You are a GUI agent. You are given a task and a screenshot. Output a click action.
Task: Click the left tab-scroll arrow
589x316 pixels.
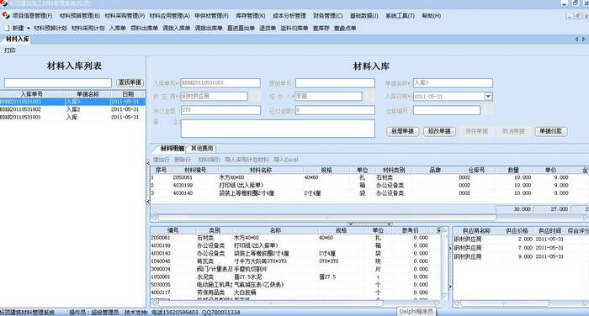click(576, 39)
